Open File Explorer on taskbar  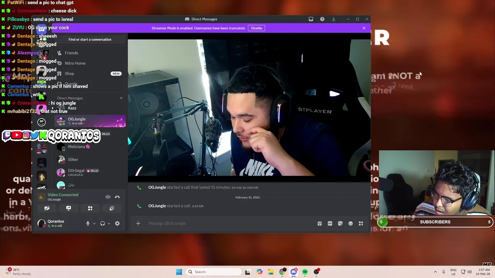tap(271, 272)
